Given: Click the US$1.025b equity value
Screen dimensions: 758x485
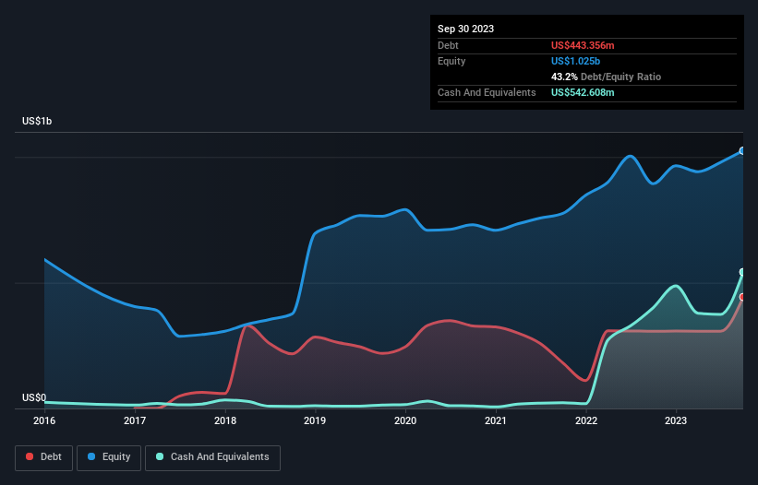Looking at the screenshot, I should (x=575, y=61).
